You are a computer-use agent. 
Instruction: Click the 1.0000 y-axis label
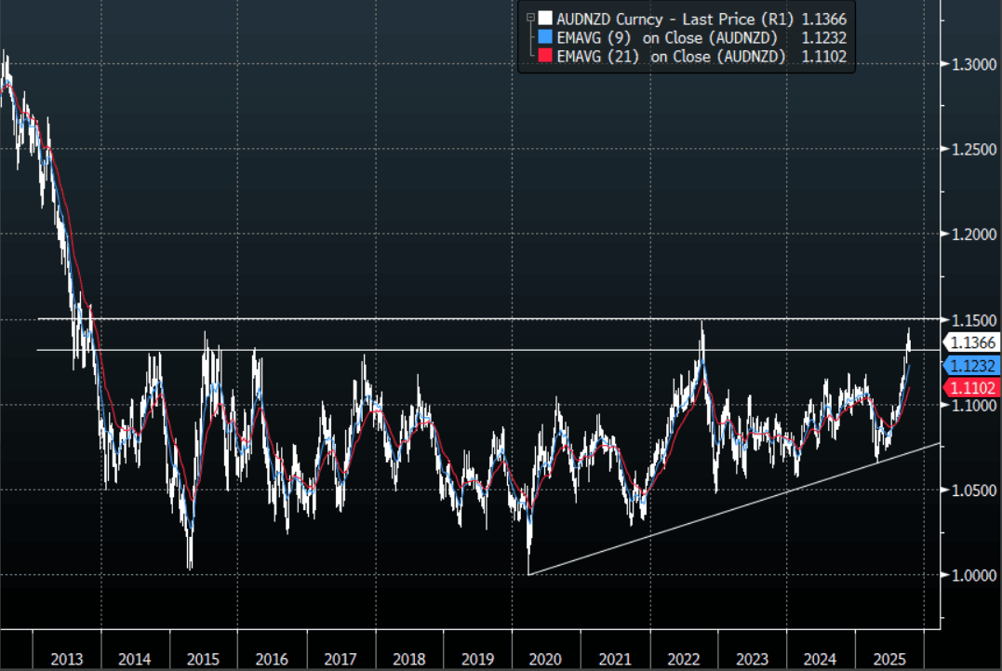click(974, 576)
